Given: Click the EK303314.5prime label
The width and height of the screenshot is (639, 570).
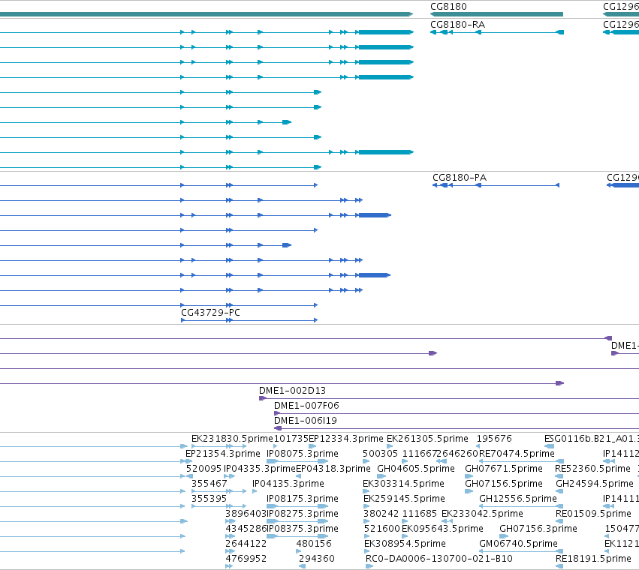Looking at the screenshot, I should pos(403,484).
